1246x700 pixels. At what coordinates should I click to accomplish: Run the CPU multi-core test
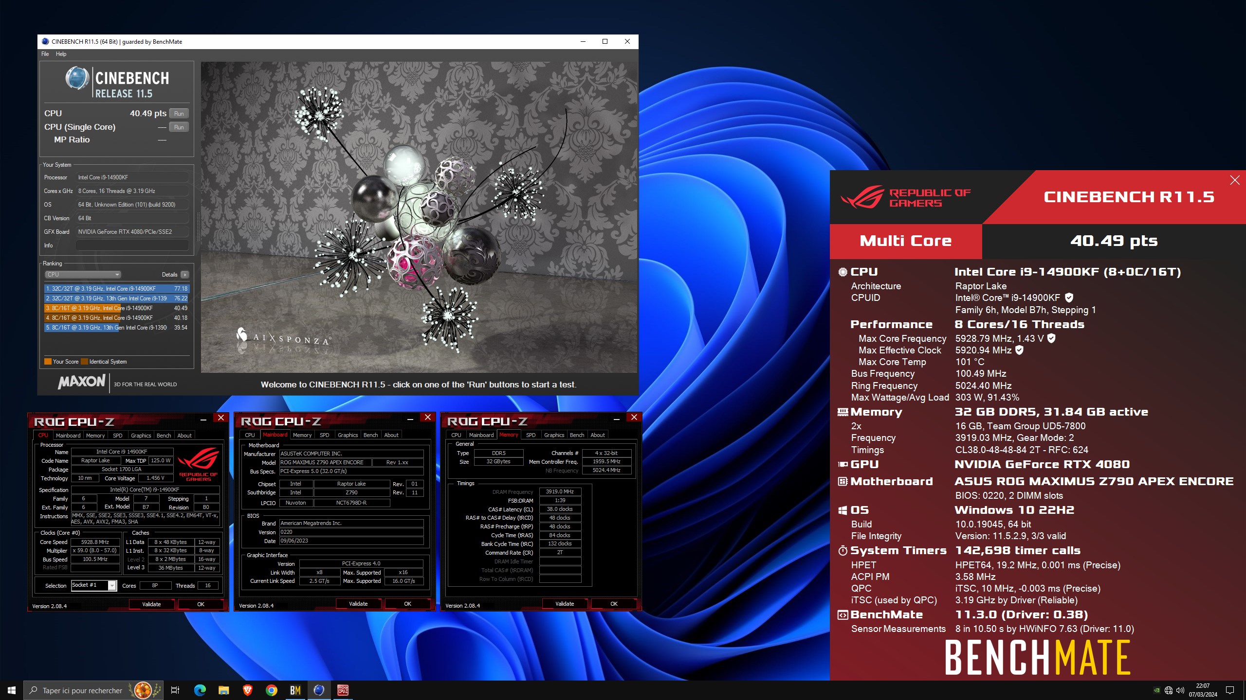[x=179, y=113]
